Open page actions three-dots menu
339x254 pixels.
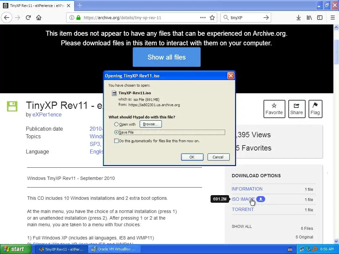tap(203, 18)
